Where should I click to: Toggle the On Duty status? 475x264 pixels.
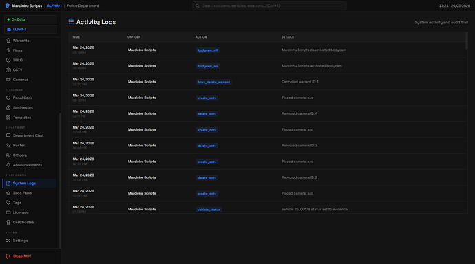[x=30, y=19]
